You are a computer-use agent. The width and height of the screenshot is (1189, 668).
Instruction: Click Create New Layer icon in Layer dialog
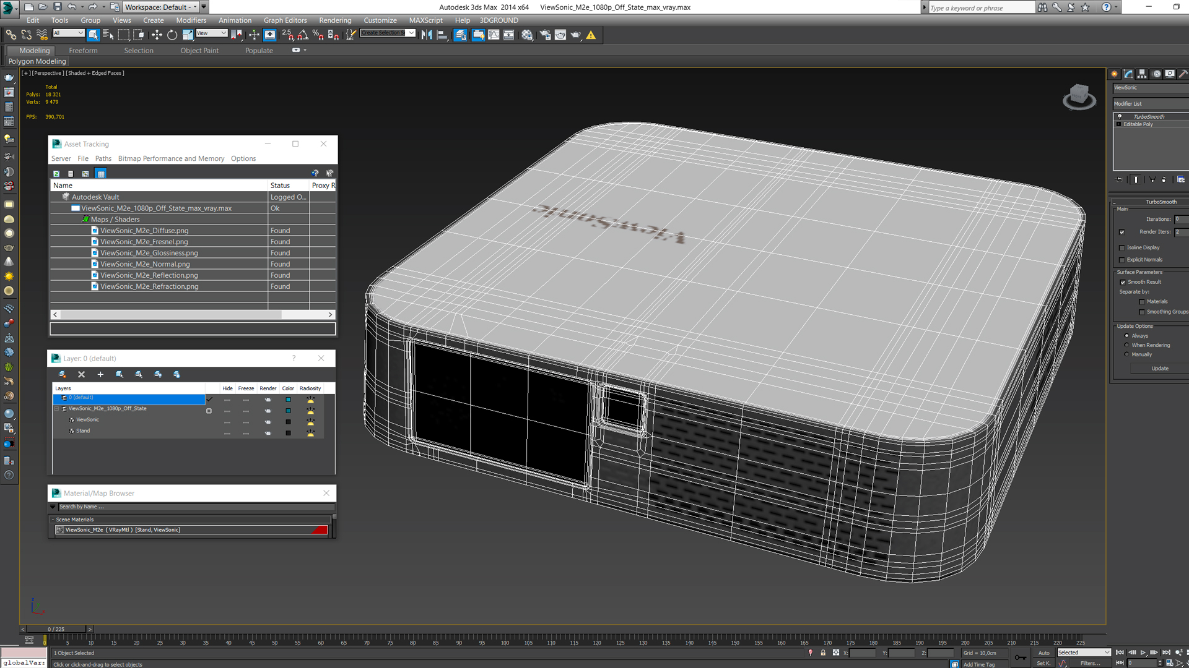[x=62, y=374]
